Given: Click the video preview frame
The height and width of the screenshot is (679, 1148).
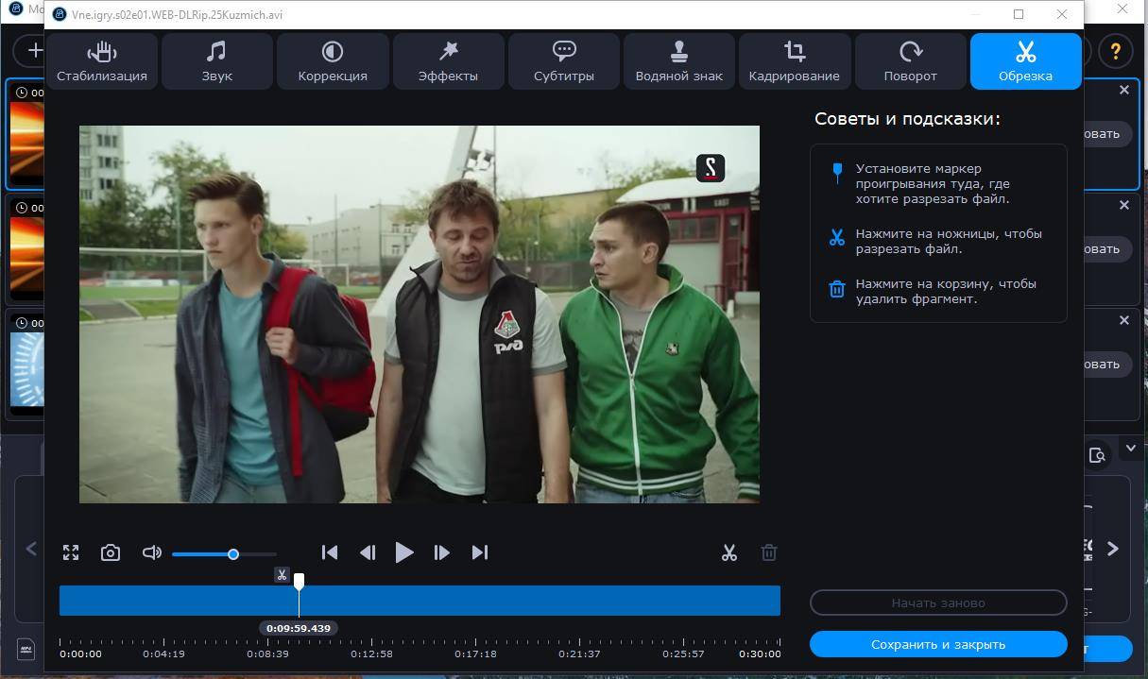Looking at the screenshot, I should (420, 314).
